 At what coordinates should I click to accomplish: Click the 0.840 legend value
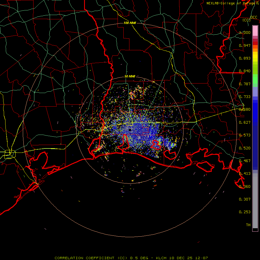coord(245,71)
